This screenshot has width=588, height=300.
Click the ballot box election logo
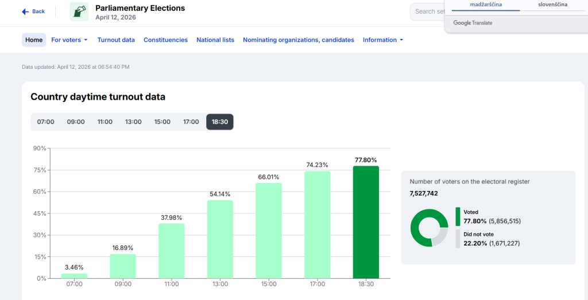coord(79,11)
